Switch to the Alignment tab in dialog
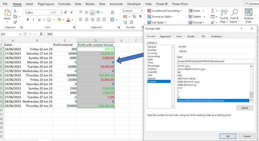The width and height of the screenshot is (259, 141). click(165, 36)
